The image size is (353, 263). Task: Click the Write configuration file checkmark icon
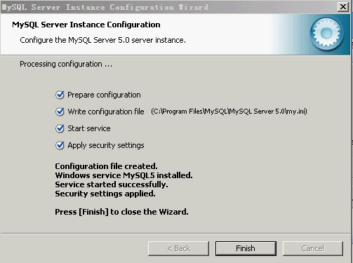60,112
